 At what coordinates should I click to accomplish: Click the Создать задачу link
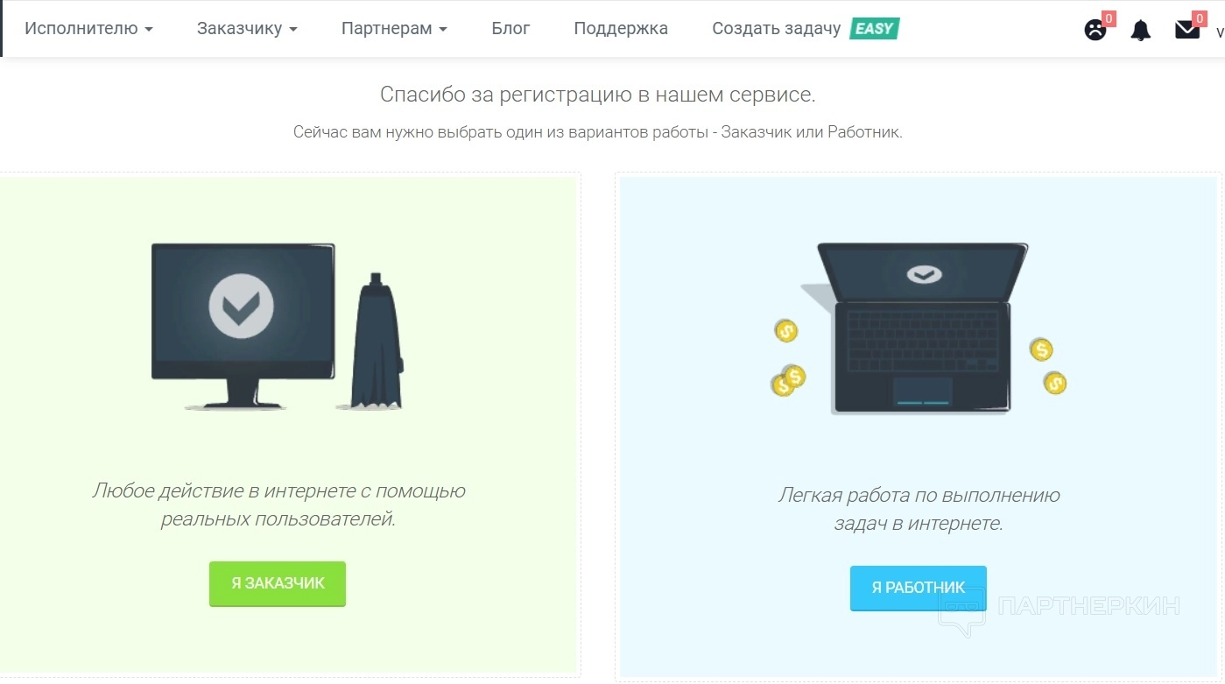776,28
